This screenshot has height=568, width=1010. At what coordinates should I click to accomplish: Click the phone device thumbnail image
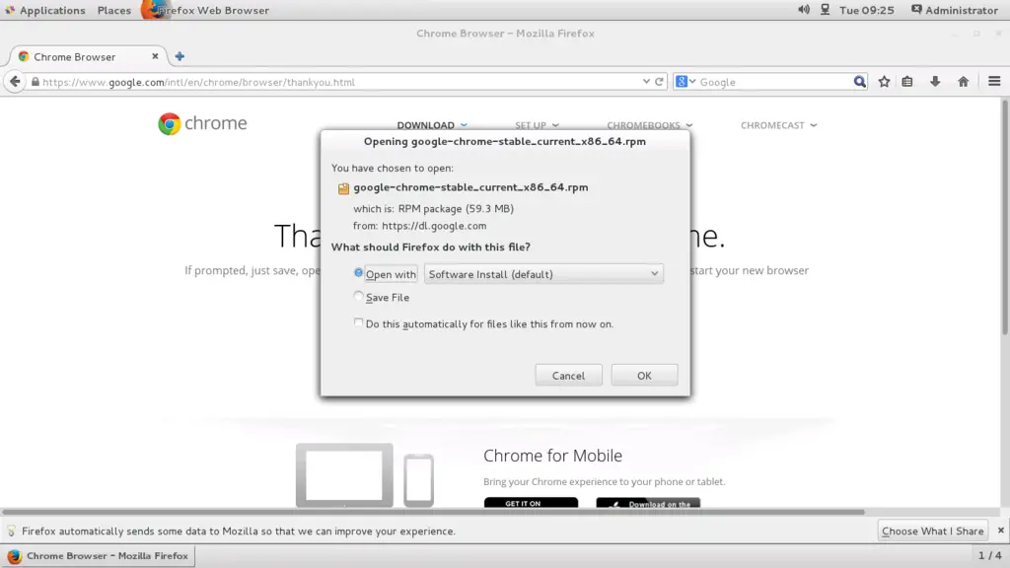tap(418, 480)
